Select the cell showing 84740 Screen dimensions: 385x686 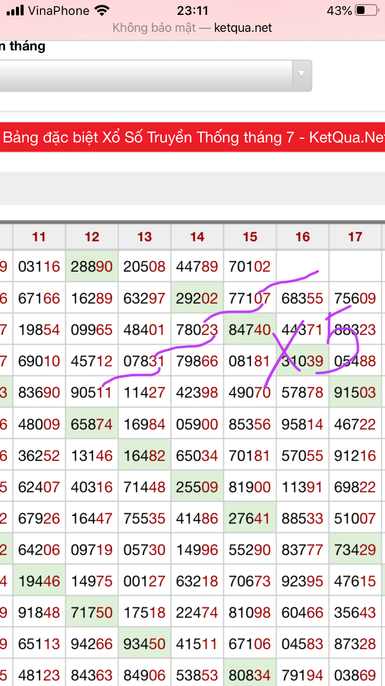(250, 330)
